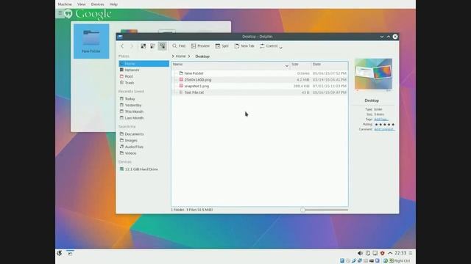Open the Devices menu
Viewport: 471px width, 264px height.
[x=97, y=4]
